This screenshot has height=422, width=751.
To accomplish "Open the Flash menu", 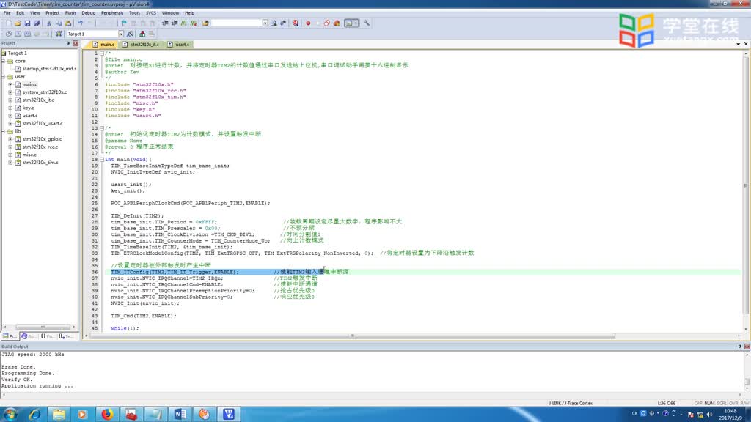I will pos(70,13).
